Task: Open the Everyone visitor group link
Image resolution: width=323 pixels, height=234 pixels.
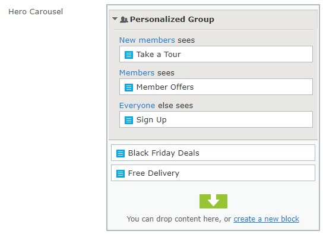Action: point(137,106)
